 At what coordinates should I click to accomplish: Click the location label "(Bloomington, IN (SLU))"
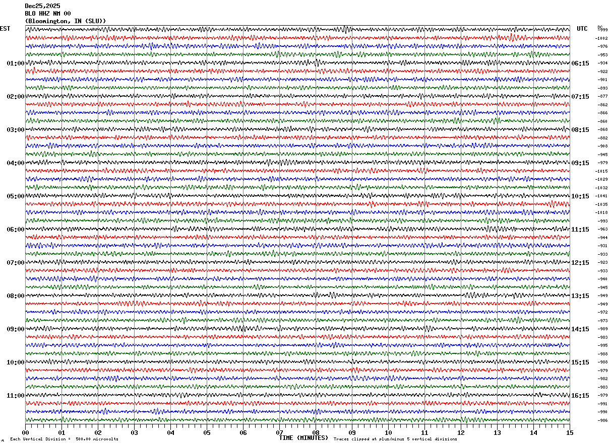tap(66, 21)
